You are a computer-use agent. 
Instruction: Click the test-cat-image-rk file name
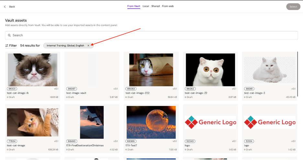(18, 93)
